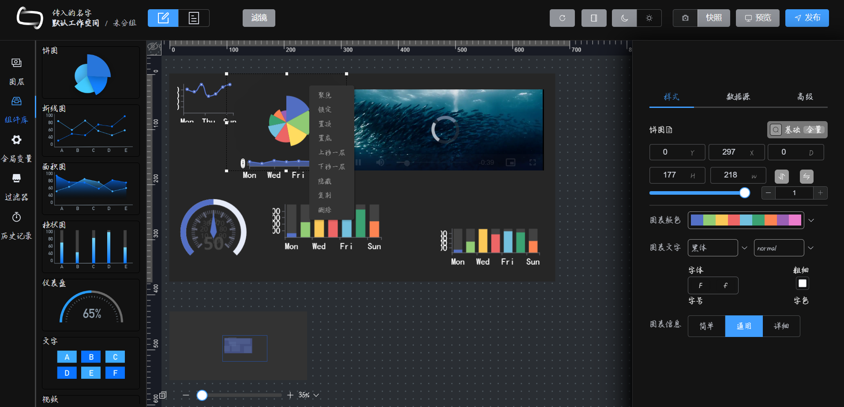
Task: Click the opacity slider handle in properties
Action: [745, 193]
